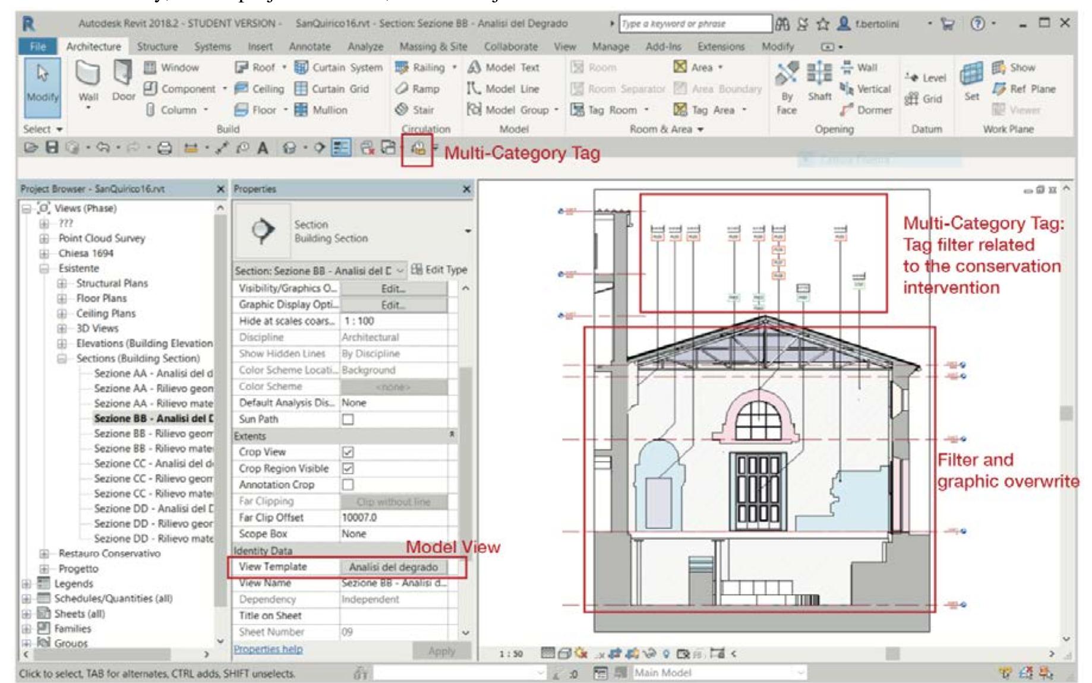Select the By Face opening tool
The image size is (1092, 683).
(787, 87)
